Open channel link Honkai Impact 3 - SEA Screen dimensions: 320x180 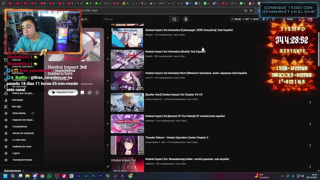(x=155, y=142)
